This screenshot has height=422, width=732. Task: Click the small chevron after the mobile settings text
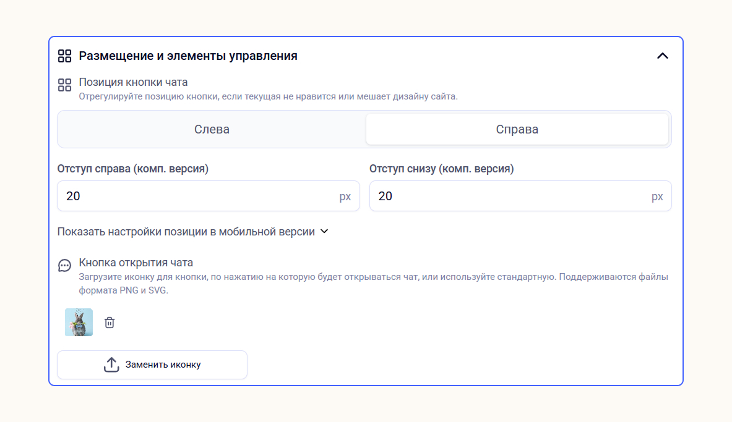click(324, 232)
